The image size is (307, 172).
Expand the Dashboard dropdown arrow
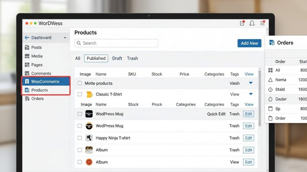pyautogui.click(x=65, y=38)
